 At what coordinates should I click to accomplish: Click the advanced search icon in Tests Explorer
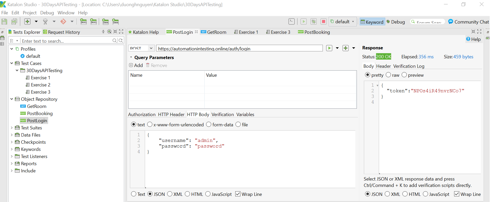(121, 40)
